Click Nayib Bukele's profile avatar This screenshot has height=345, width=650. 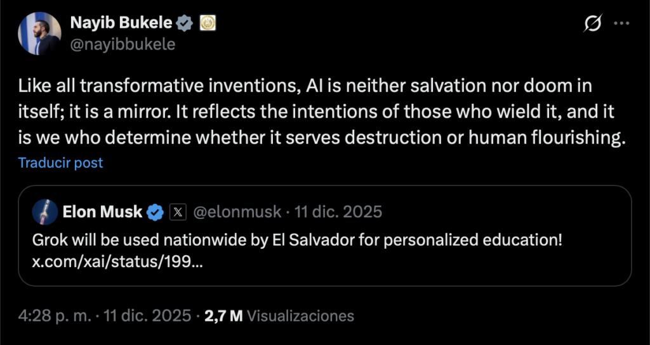(39, 34)
